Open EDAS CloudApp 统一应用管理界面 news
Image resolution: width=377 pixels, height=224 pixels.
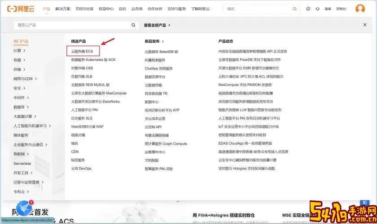(245, 143)
